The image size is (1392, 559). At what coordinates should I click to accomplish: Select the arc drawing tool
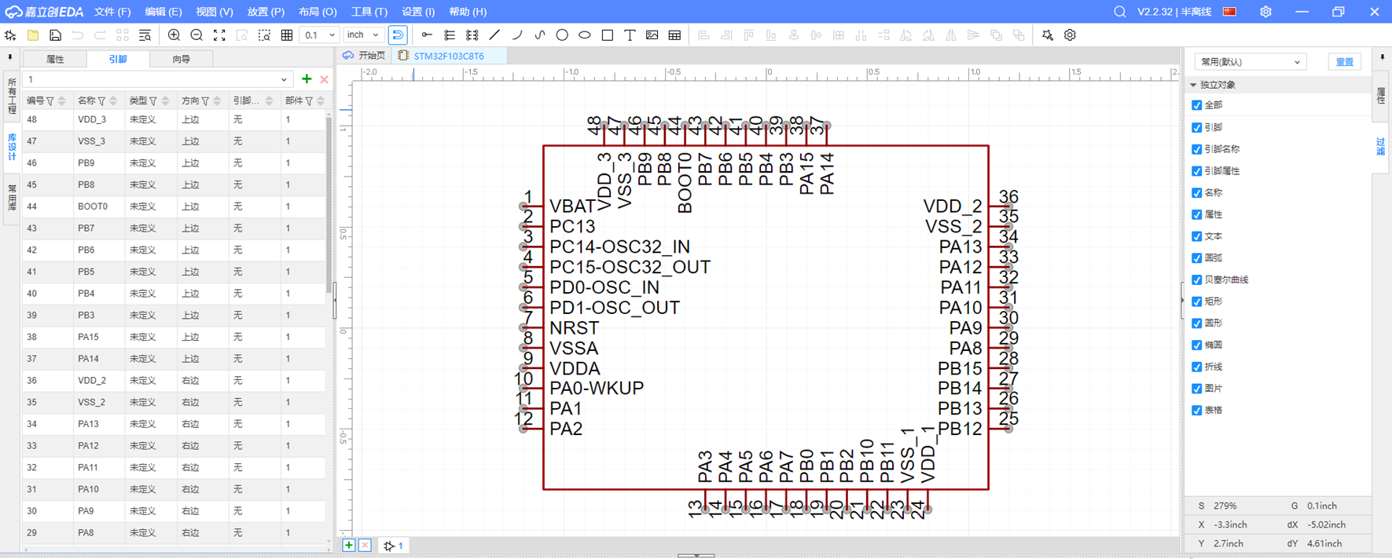[x=517, y=35]
